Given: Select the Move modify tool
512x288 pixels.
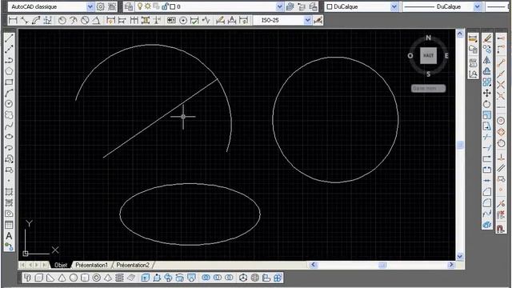Looking at the screenshot, I should tap(487, 93).
